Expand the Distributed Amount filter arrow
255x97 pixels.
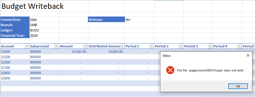(123, 46)
